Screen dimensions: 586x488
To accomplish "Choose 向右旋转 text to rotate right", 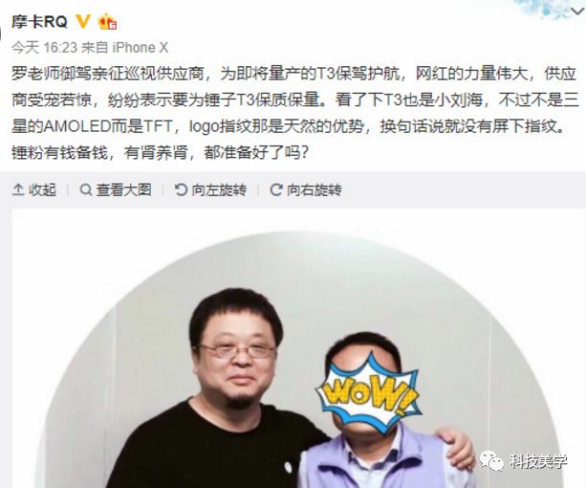I will pos(315,190).
